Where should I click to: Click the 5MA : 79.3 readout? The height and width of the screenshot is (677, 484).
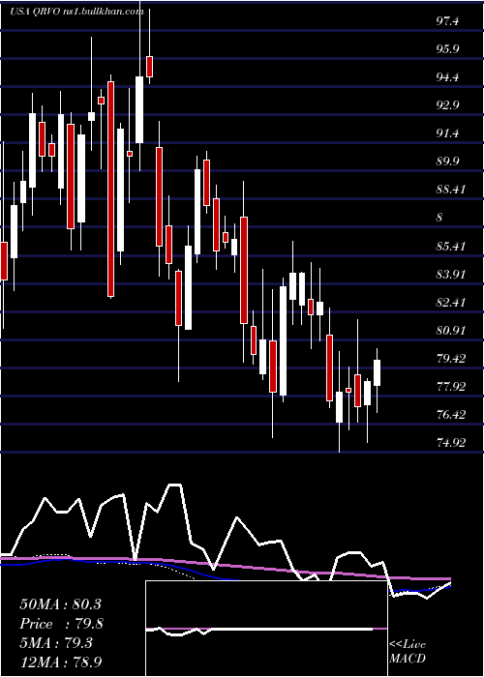coord(56,642)
